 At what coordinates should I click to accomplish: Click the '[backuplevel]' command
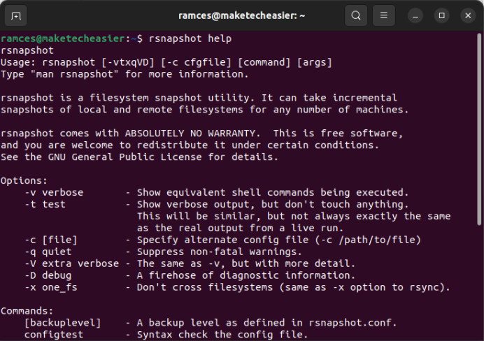pos(63,323)
